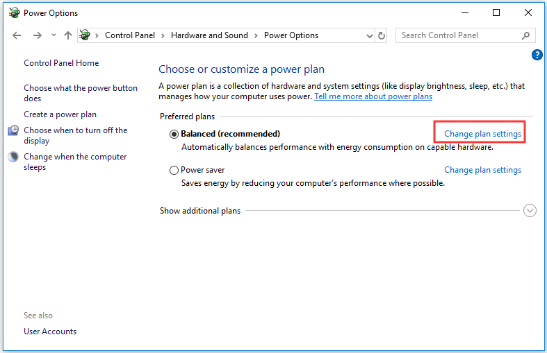Screen dimensions: 547x353
Task: Click the display timer icon in sidebar
Action: click(13, 130)
